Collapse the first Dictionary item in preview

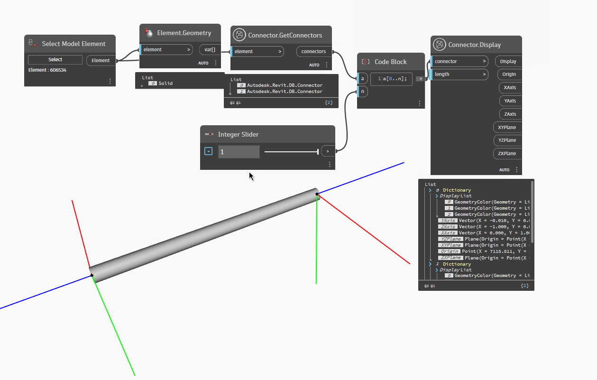click(x=430, y=190)
